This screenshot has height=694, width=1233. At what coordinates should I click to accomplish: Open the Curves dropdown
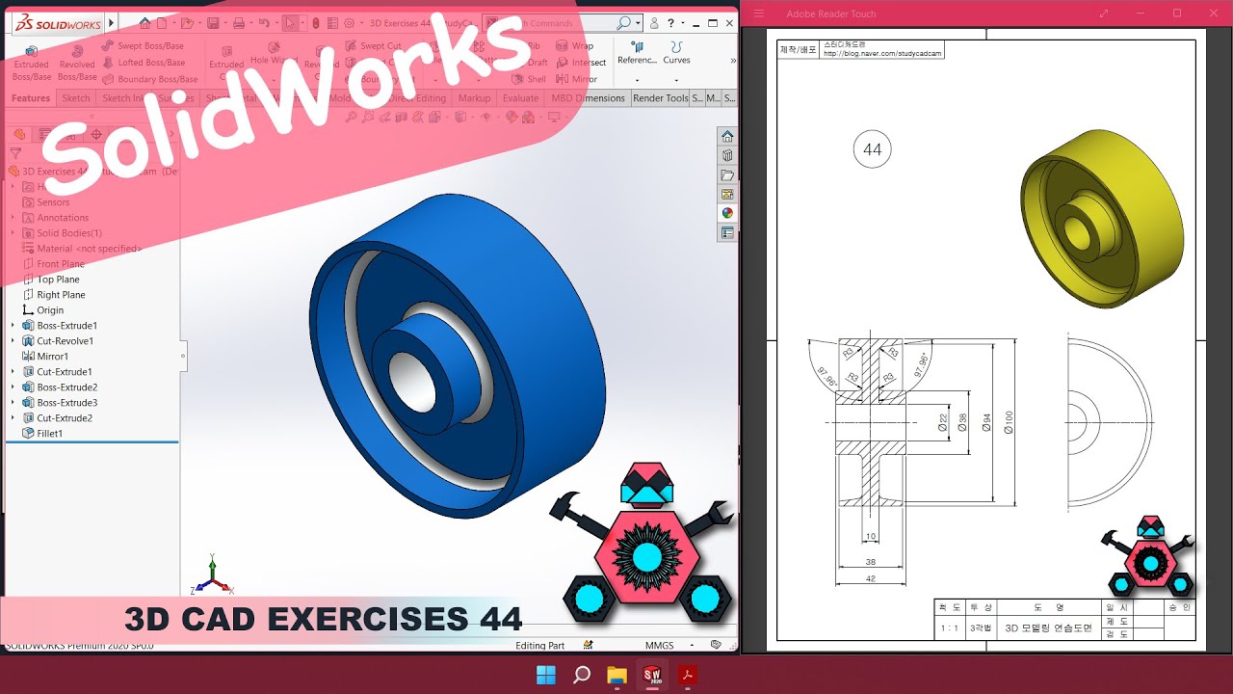pos(676,79)
